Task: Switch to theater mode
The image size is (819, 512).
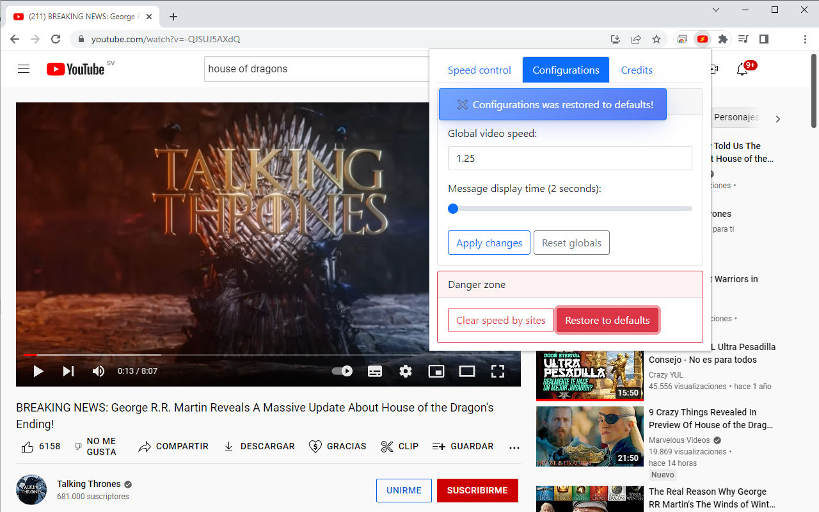Action: click(467, 371)
